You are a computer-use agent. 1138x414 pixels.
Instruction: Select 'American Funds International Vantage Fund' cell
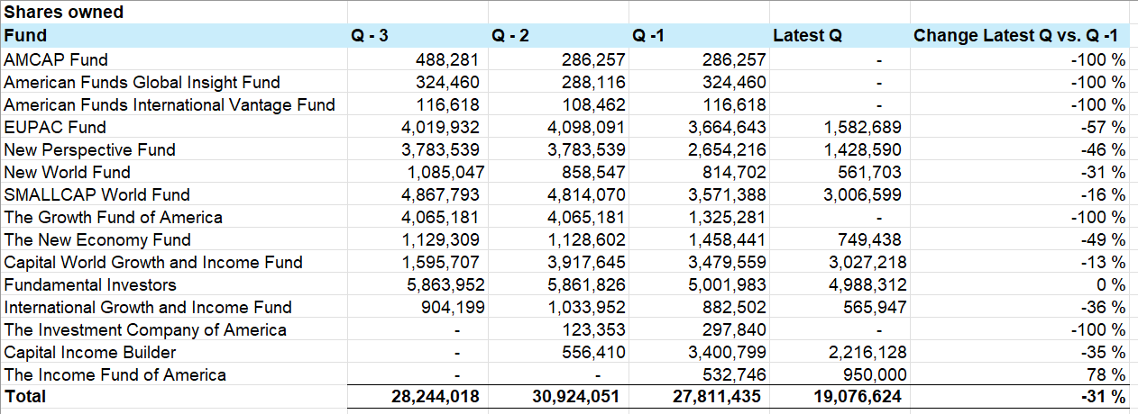(174, 104)
